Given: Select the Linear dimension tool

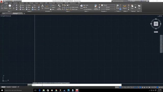Looking at the screenshot, I should click(x=52, y=5).
